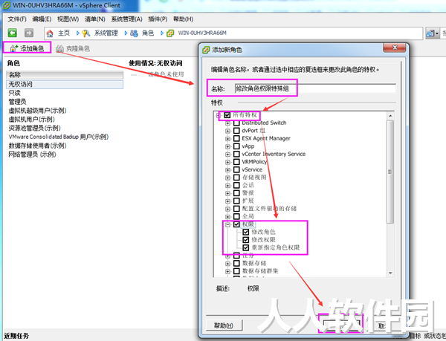
Task: Uncheck the 重新指定角色权限 checkbox
Action: tap(246, 247)
